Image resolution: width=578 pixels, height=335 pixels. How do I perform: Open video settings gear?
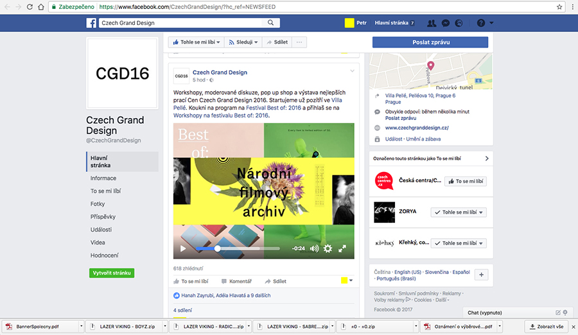[328, 248]
